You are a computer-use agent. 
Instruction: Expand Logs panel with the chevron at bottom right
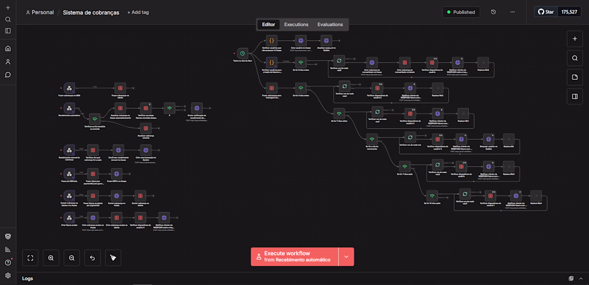pos(582,279)
